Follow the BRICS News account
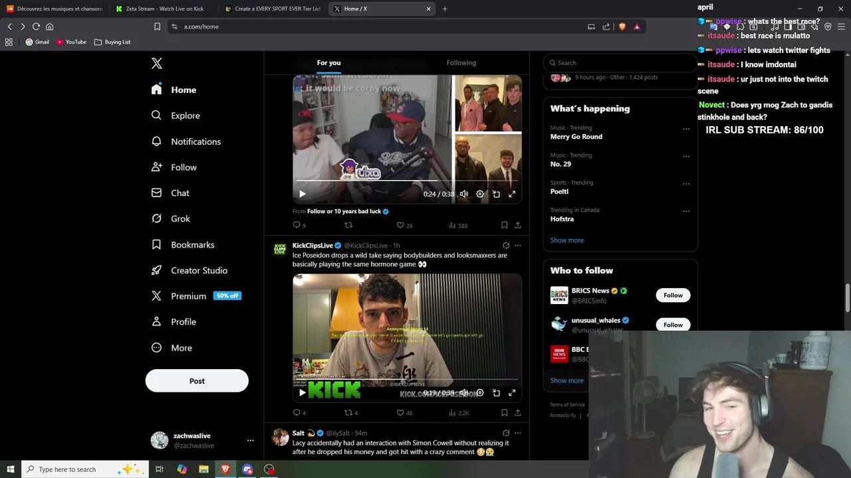Screen dimensions: 851x478 [x=673, y=295]
